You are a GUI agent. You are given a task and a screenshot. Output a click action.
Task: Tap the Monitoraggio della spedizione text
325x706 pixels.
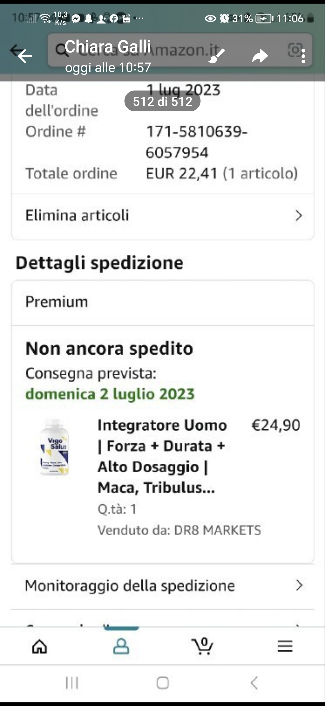(130, 586)
